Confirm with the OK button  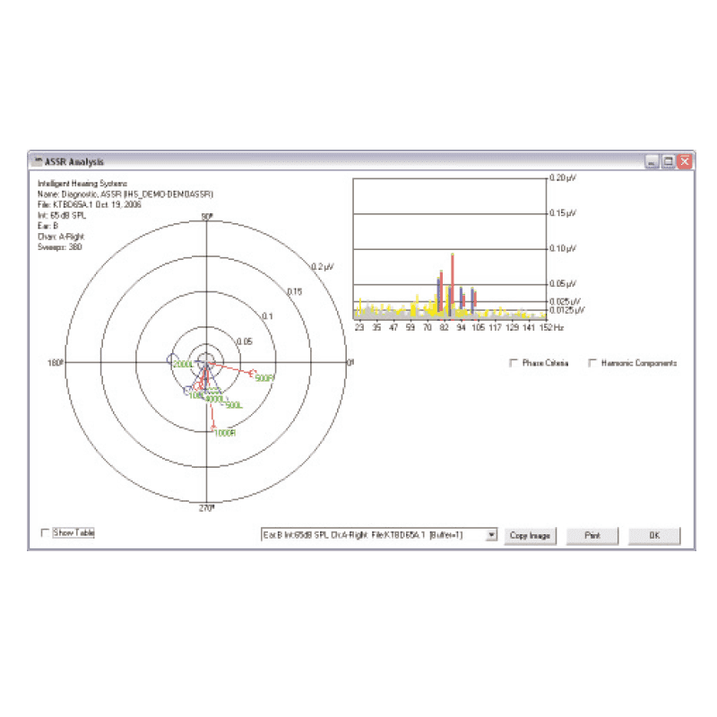(x=654, y=534)
